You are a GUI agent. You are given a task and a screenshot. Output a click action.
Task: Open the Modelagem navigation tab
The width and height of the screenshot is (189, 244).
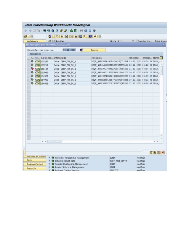(35, 41)
